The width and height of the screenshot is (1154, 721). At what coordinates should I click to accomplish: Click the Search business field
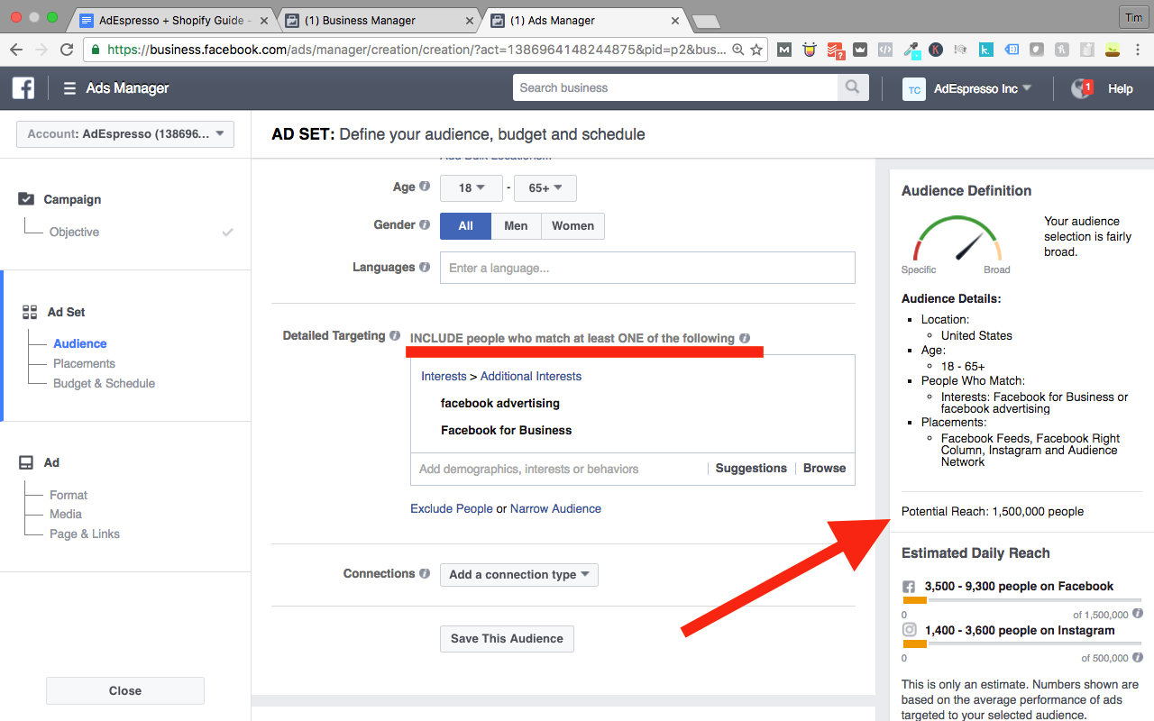pos(675,87)
